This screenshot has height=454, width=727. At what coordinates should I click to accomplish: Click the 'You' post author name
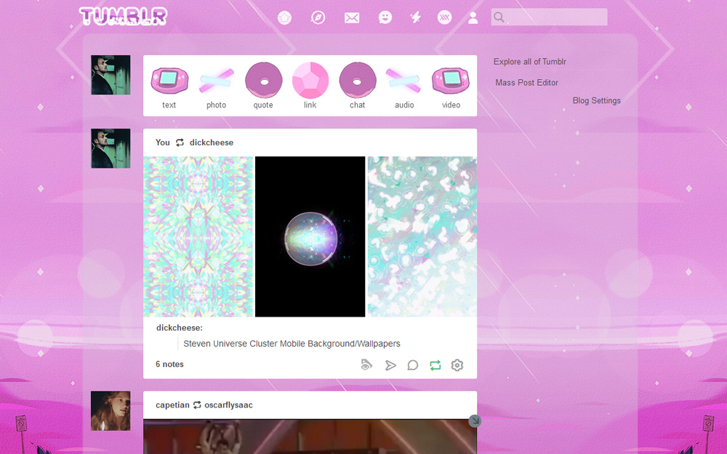click(162, 142)
